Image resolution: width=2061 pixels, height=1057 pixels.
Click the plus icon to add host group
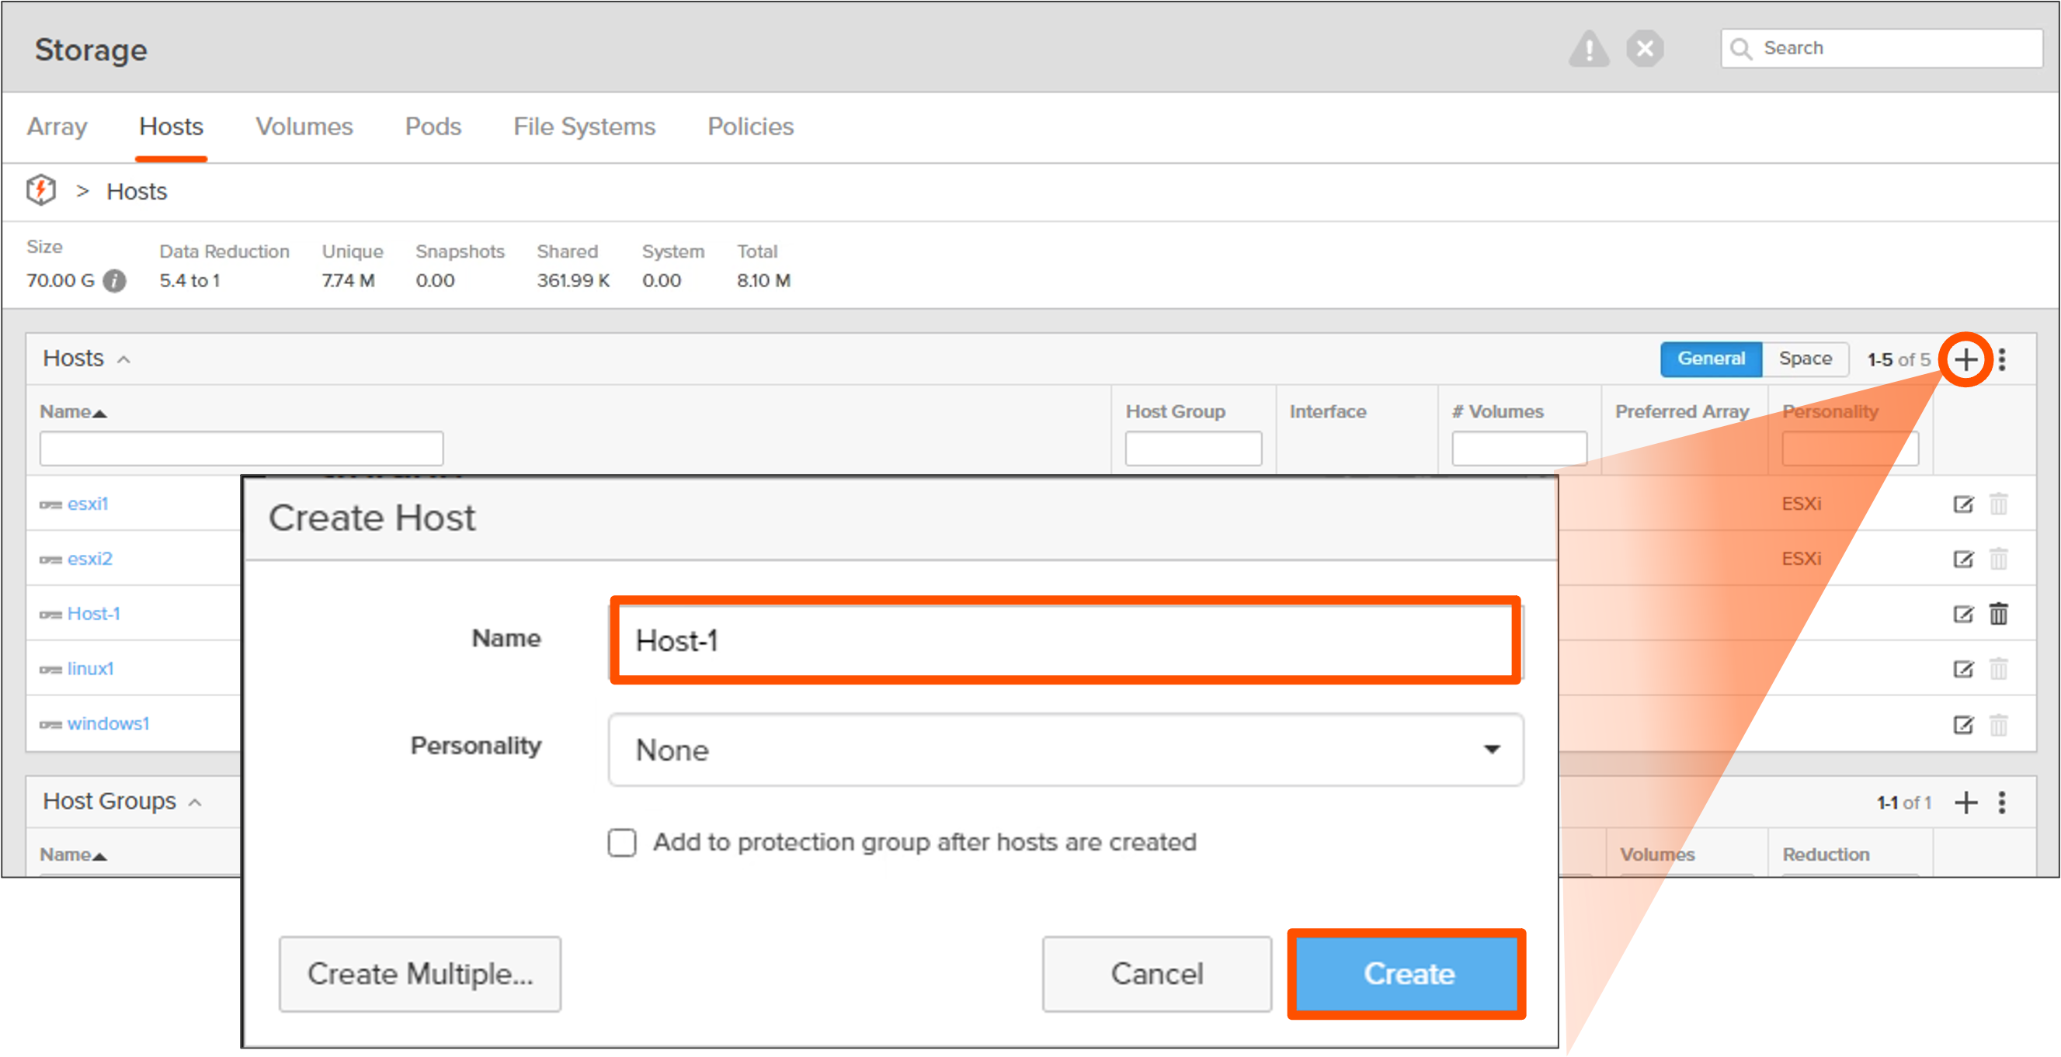point(1965,802)
